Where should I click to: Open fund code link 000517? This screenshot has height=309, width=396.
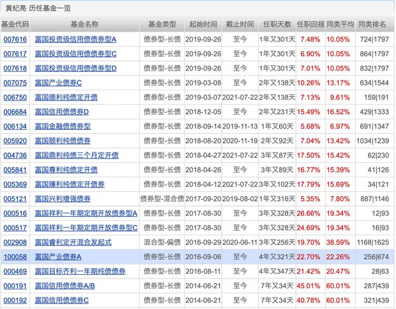coord(15,228)
